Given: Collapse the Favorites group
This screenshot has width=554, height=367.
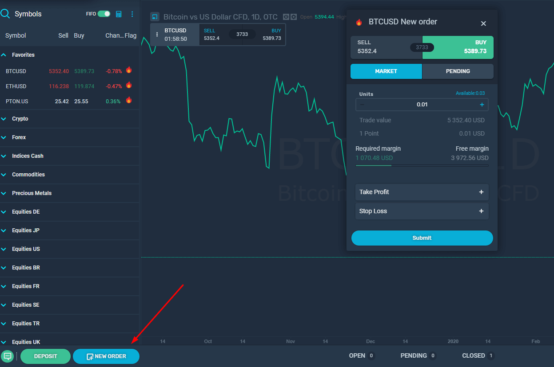Looking at the screenshot, I should coord(4,55).
